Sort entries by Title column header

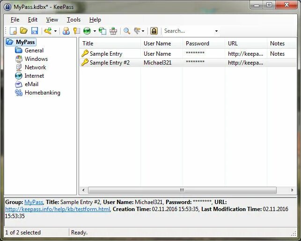[x=110, y=44]
